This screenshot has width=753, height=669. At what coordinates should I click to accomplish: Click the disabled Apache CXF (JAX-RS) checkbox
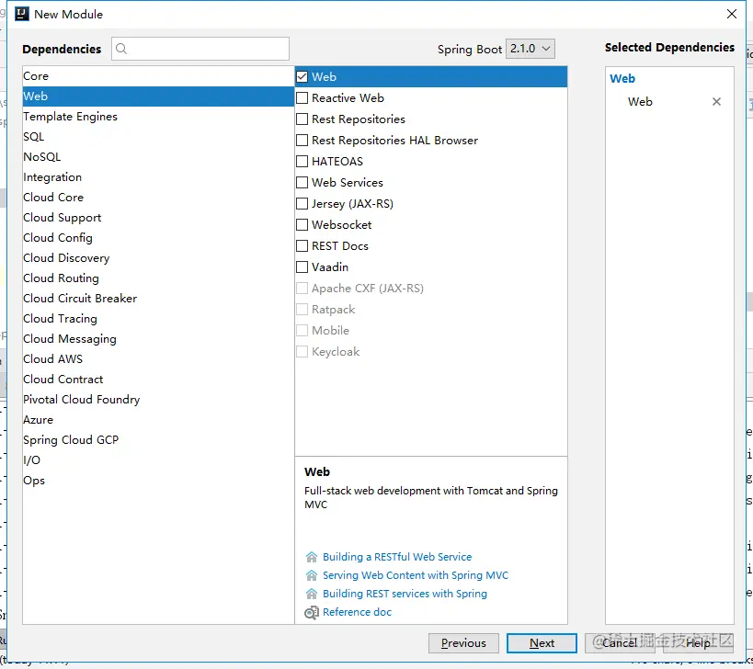[302, 288]
